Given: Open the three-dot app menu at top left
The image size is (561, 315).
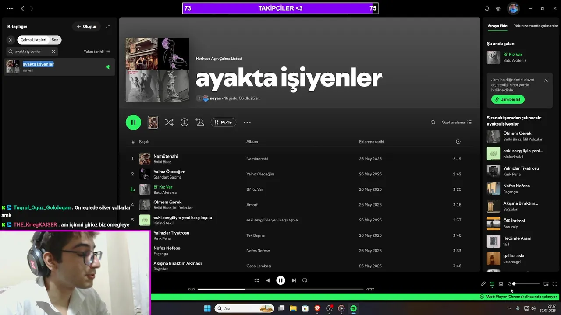Looking at the screenshot, I should (x=10, y=8).
